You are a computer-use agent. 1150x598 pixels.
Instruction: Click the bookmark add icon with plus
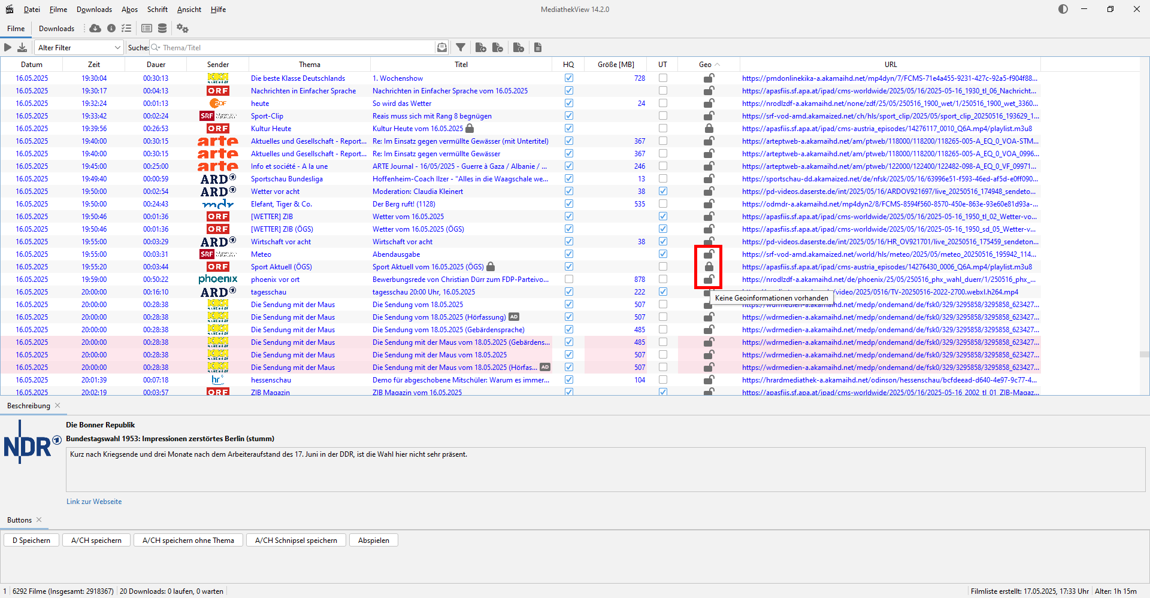tap(480, 47)
